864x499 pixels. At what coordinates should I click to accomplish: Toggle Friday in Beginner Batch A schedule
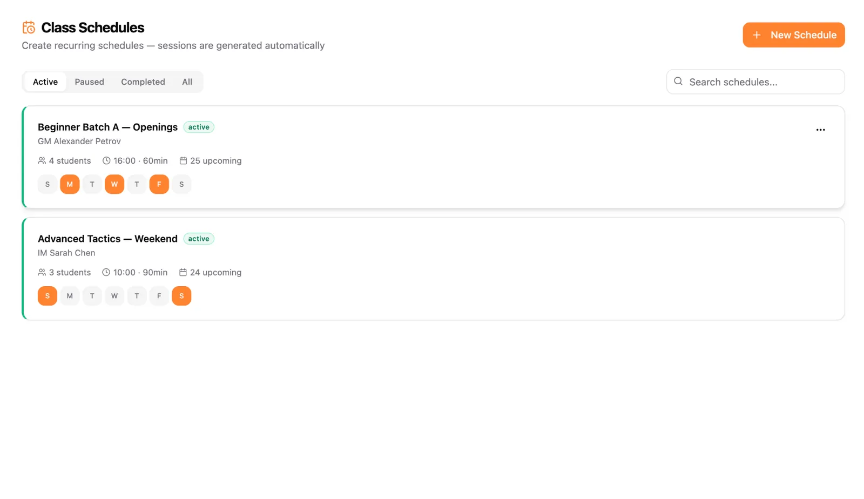(x=159, y=184)
